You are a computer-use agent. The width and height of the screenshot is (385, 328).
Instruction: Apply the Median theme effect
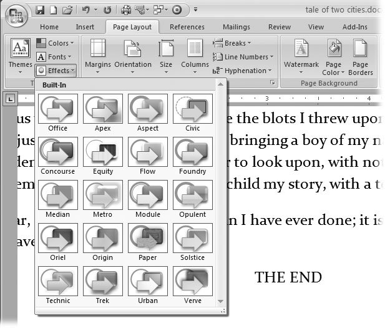pyautogui.click(x=58, y=199)
